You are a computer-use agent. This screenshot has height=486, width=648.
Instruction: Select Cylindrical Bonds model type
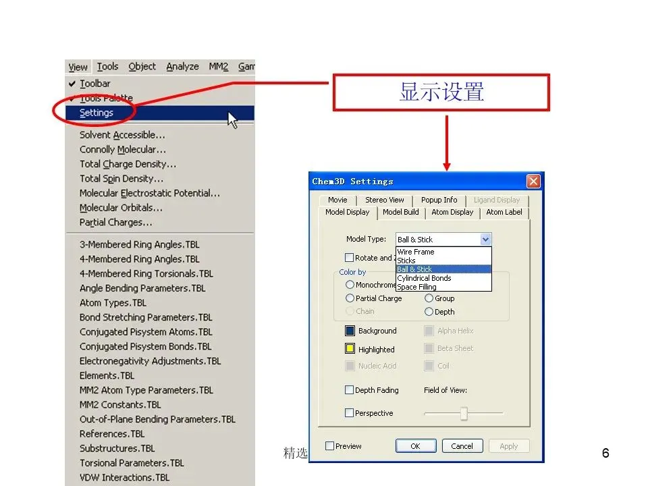click(443, 278)
